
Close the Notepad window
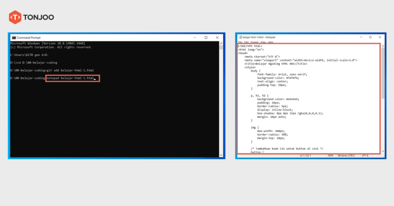pyautogui.click(x=380, y=37)
